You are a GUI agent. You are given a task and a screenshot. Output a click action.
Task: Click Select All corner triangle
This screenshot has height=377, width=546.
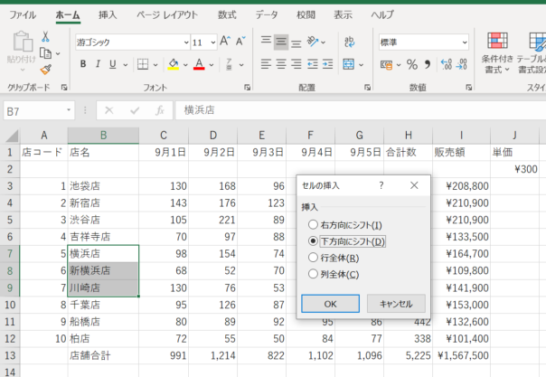tap(12, 136)
